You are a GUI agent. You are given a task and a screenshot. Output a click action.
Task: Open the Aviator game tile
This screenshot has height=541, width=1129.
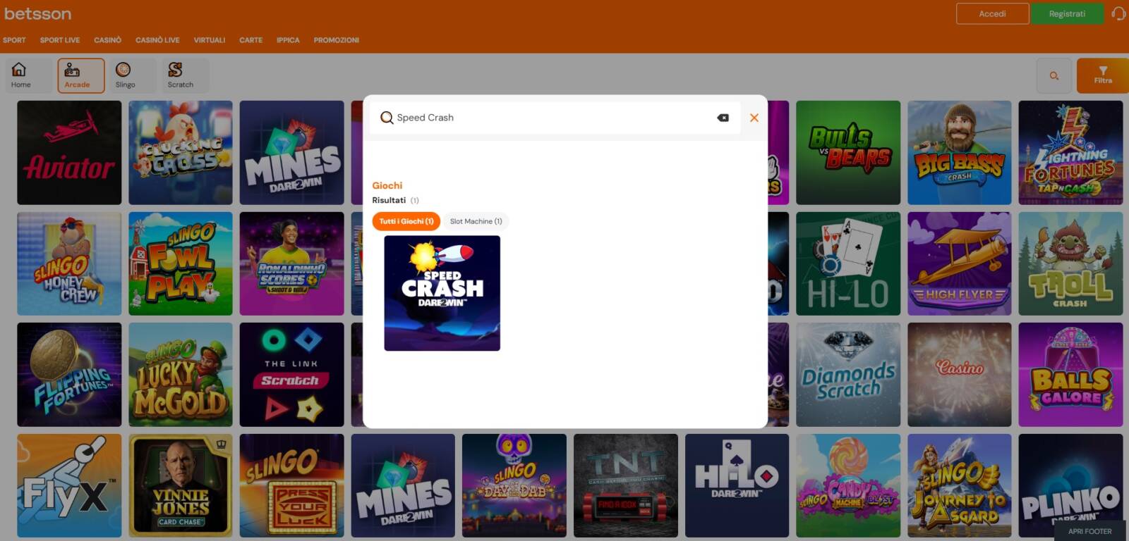[x=69, y=152]
